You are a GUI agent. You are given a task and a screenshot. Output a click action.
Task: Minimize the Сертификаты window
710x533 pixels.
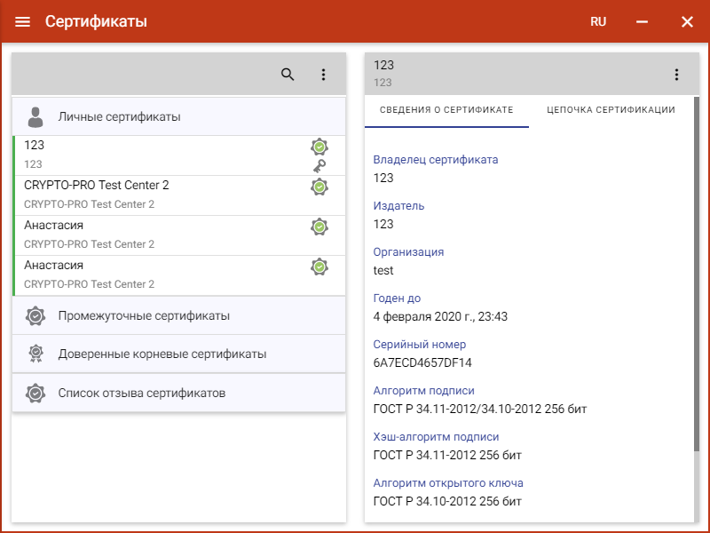[x=643, y=21]
